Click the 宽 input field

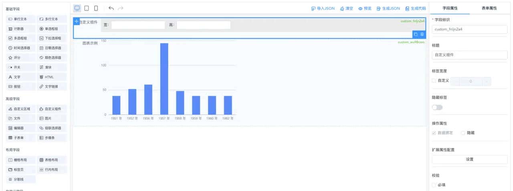pyautogui.click(x=138, y=25)
